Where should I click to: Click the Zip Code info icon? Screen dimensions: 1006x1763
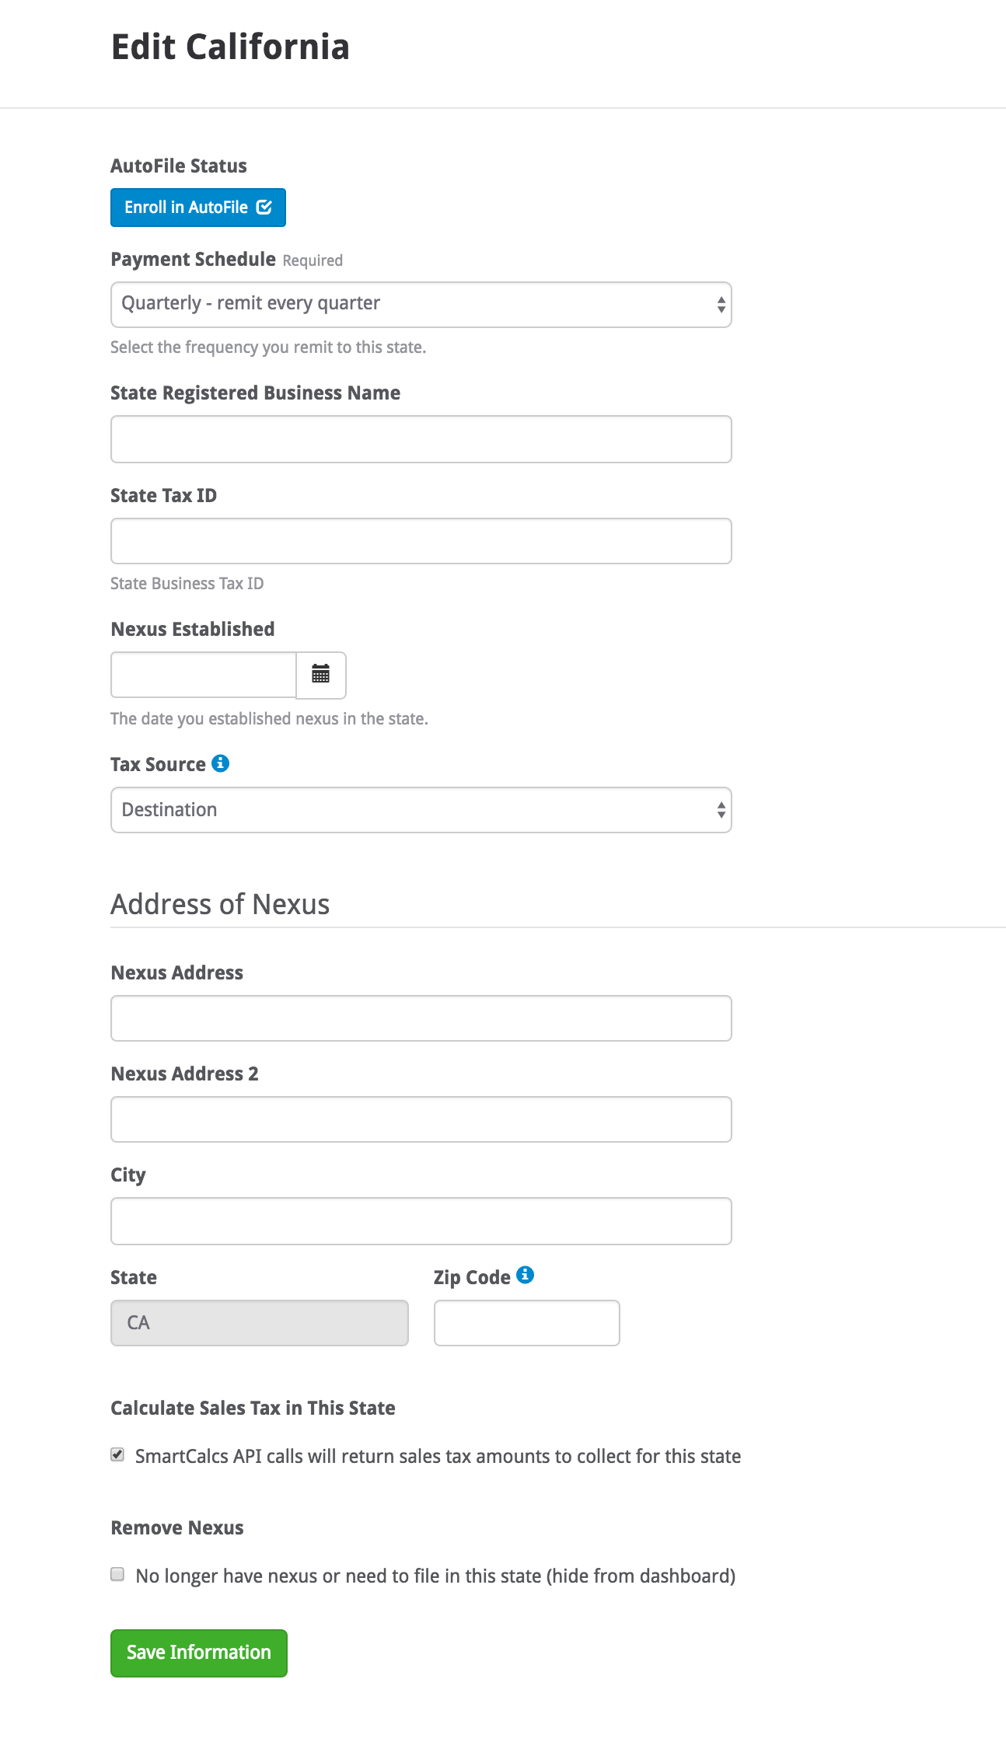526,1275
